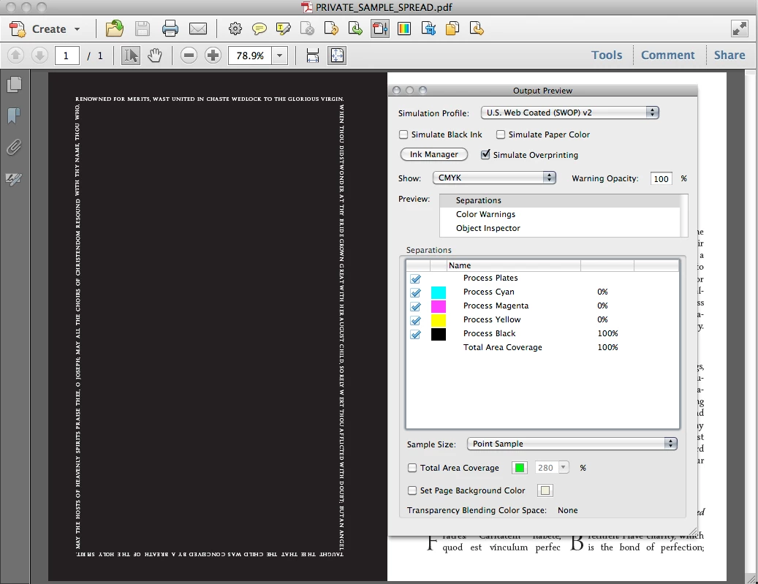Enter full screen using the expand icon
Screen dimensions: 758x584
pos(740,29)
